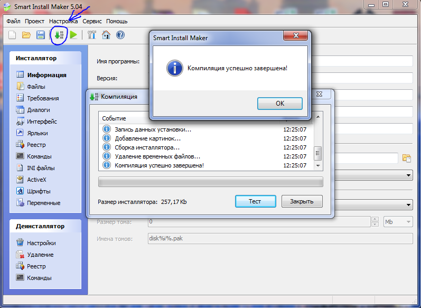Click the compilation progress bar
The width and height of the screenshot is (421, 308).
[210, 182]
